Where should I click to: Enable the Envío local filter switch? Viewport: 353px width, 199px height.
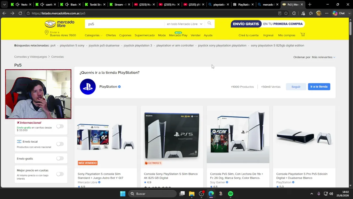click(60, 144)
